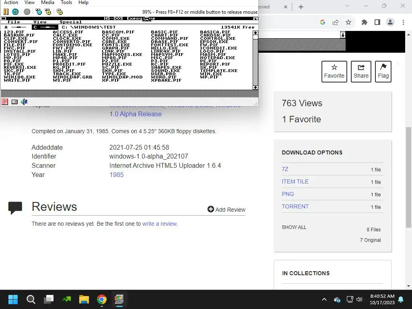Click the sound speaker status icon

[24, 102]
